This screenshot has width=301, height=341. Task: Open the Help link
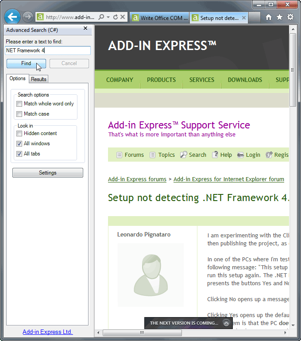click(x=226, y=155)
